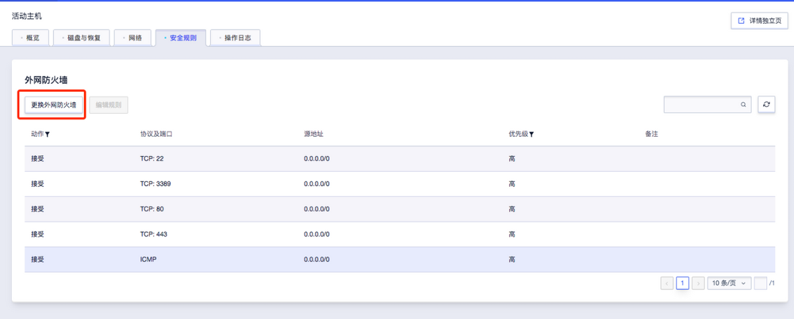Go to previous page arrow

667,283
